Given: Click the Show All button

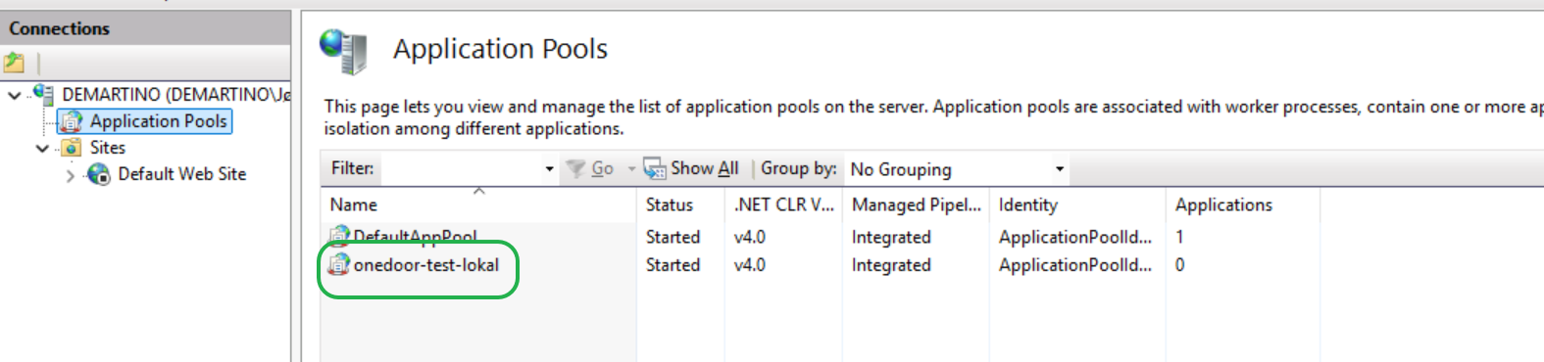Looking at the screenshot, I should tap(691, 168).
